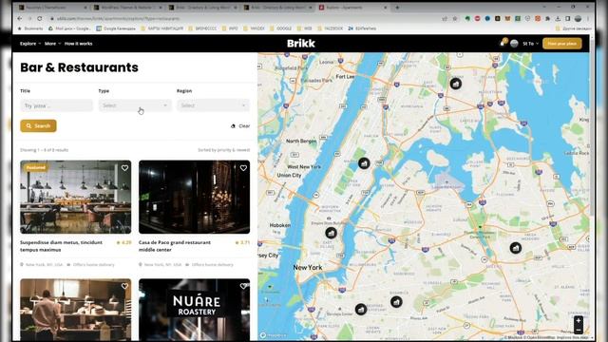
Task: Open the Chrome three-dot menu
Action: click(x=589, y=18)
